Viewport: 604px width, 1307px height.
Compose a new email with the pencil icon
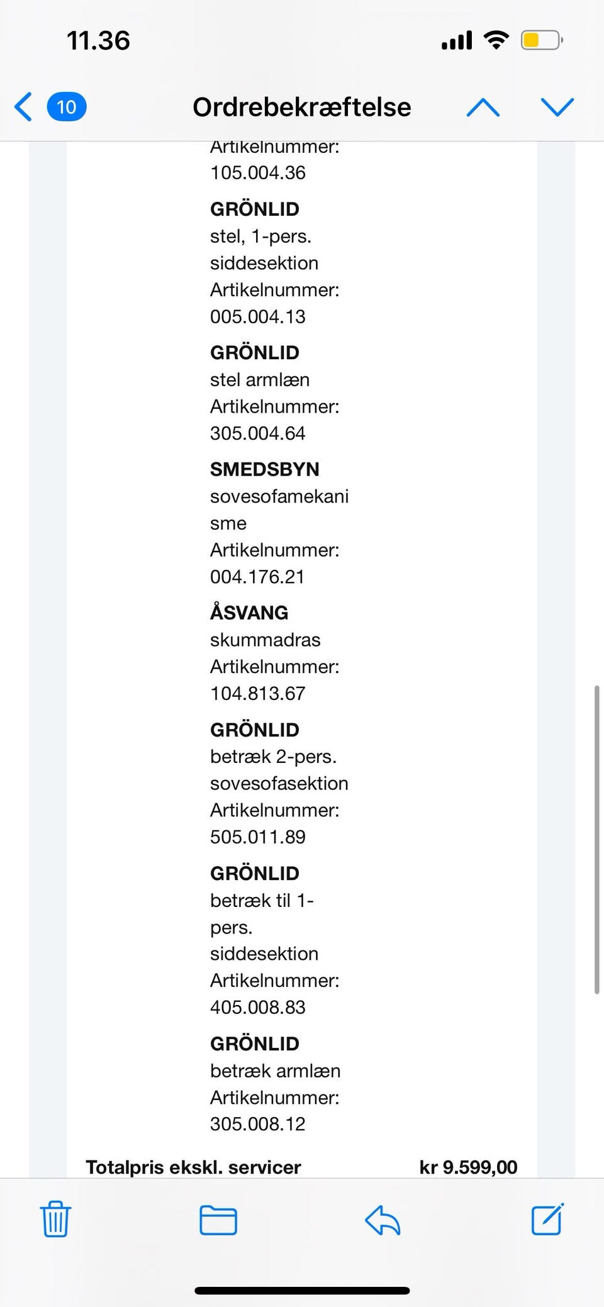coord(547,1219)
